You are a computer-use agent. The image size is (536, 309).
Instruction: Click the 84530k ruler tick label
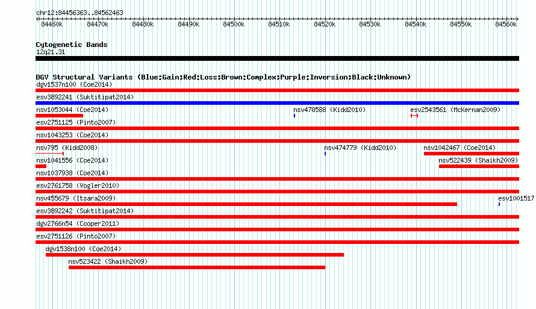click(370, 24)
